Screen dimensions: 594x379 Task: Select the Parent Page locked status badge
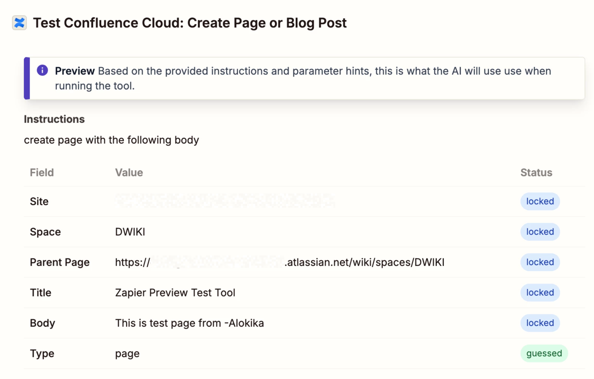click(x=540, y=262)
